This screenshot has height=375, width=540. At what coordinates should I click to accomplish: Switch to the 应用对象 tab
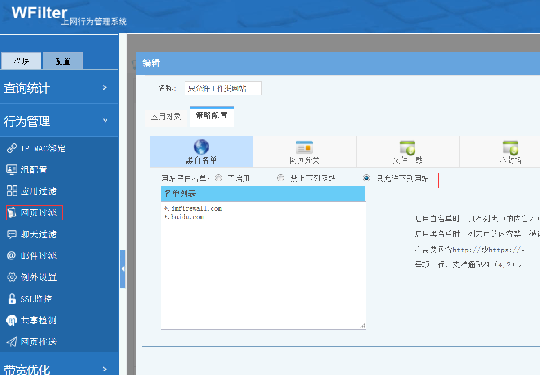tap(166, 117)
